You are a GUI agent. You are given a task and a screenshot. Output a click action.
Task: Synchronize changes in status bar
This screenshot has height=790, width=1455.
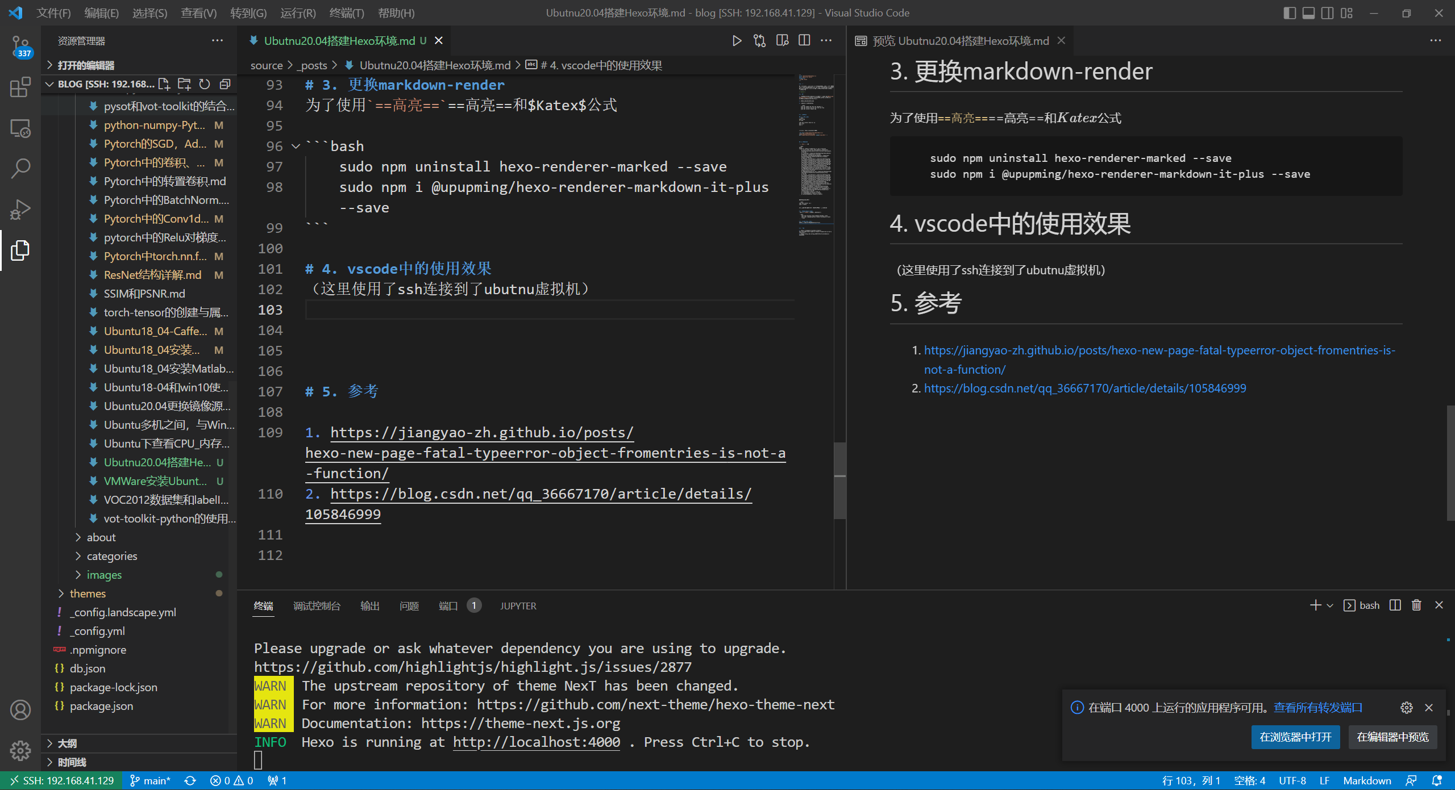click(x=190, y=781)
